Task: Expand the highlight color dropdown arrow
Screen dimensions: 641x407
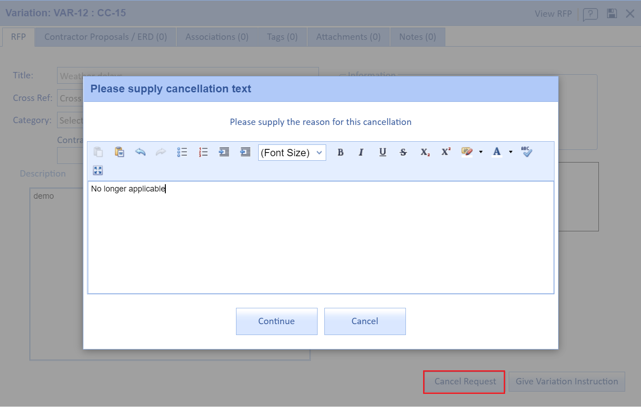Action: pyautogui.click(x=481, y=152)
